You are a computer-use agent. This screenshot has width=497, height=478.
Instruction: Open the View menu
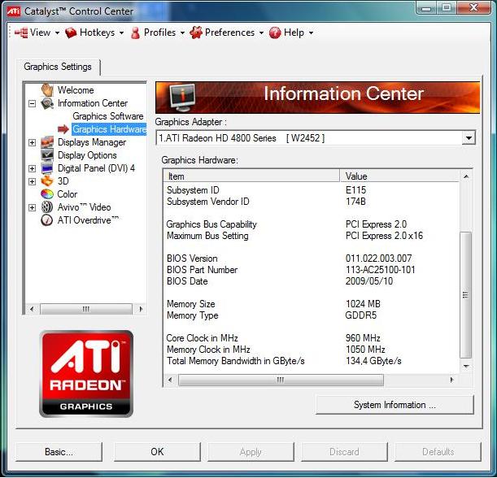[37, 33]
